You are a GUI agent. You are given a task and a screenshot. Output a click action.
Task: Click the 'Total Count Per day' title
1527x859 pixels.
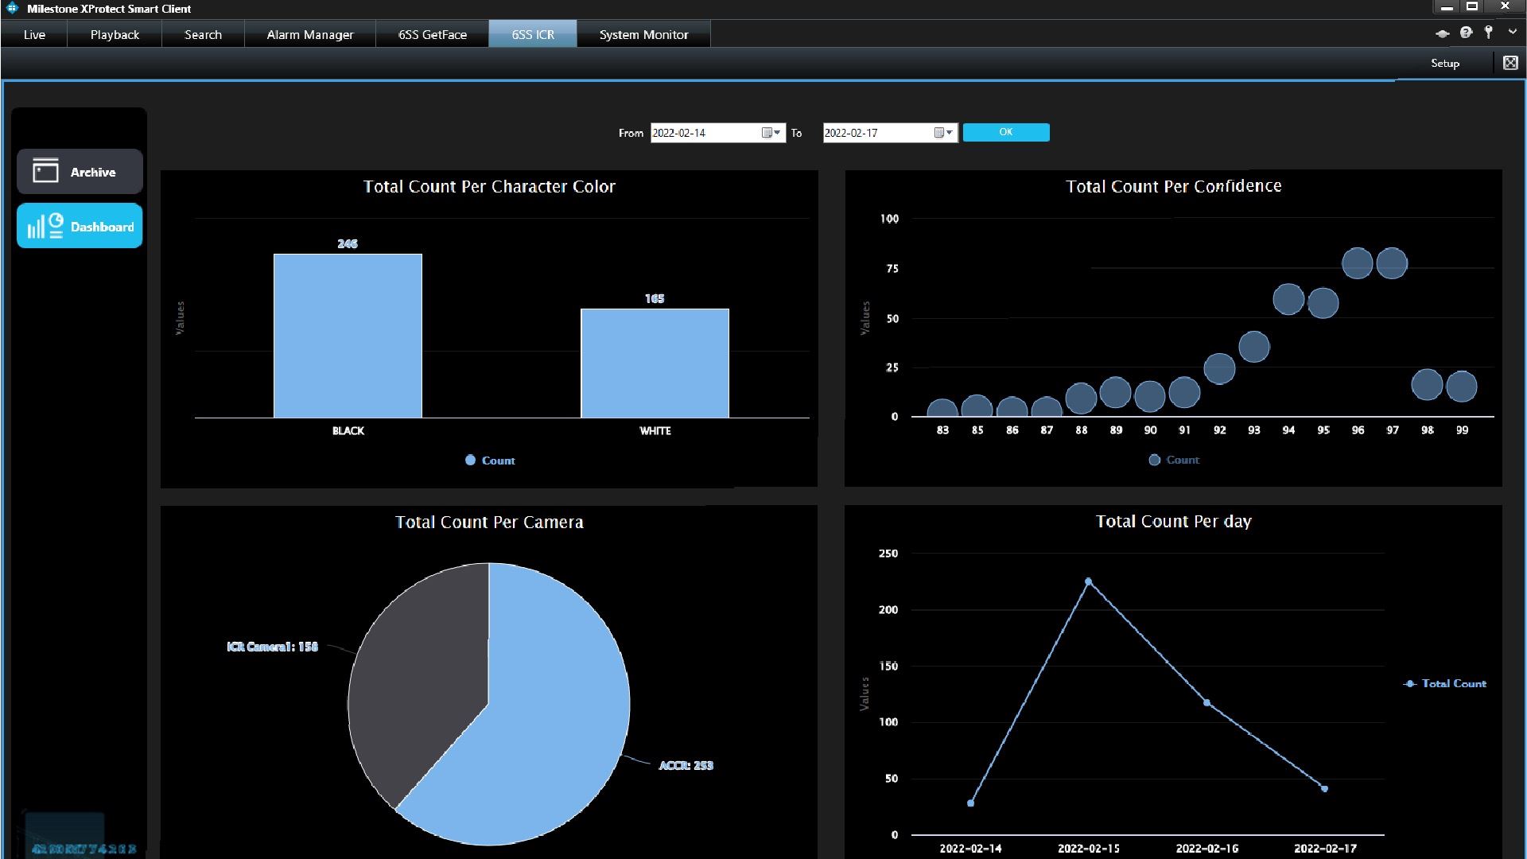[1174, 521]
